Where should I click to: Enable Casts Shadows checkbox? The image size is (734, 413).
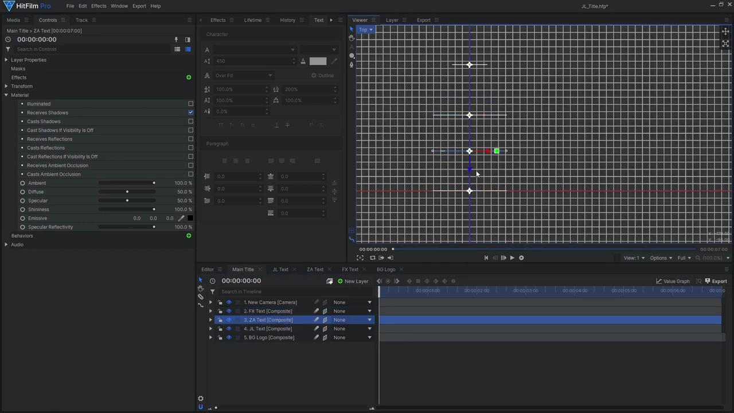tap(190, 122)
